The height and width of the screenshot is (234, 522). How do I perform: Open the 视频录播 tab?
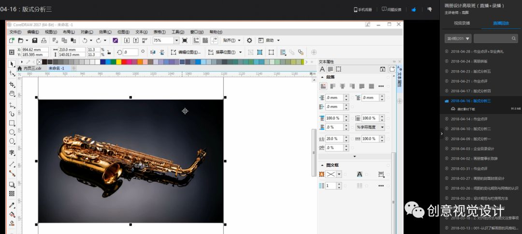(462, 23)
